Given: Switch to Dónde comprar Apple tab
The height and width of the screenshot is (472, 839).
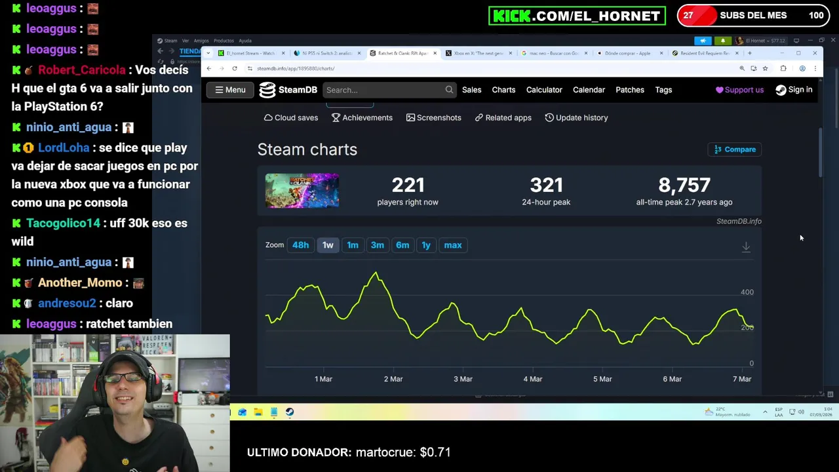Looking at the screenshot, I should (x=629, y=53).
